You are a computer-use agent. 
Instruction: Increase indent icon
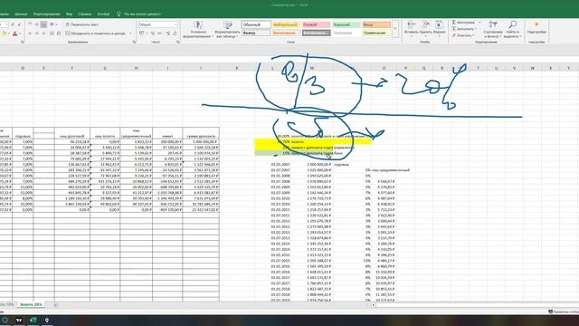click(x=59, y=34)
